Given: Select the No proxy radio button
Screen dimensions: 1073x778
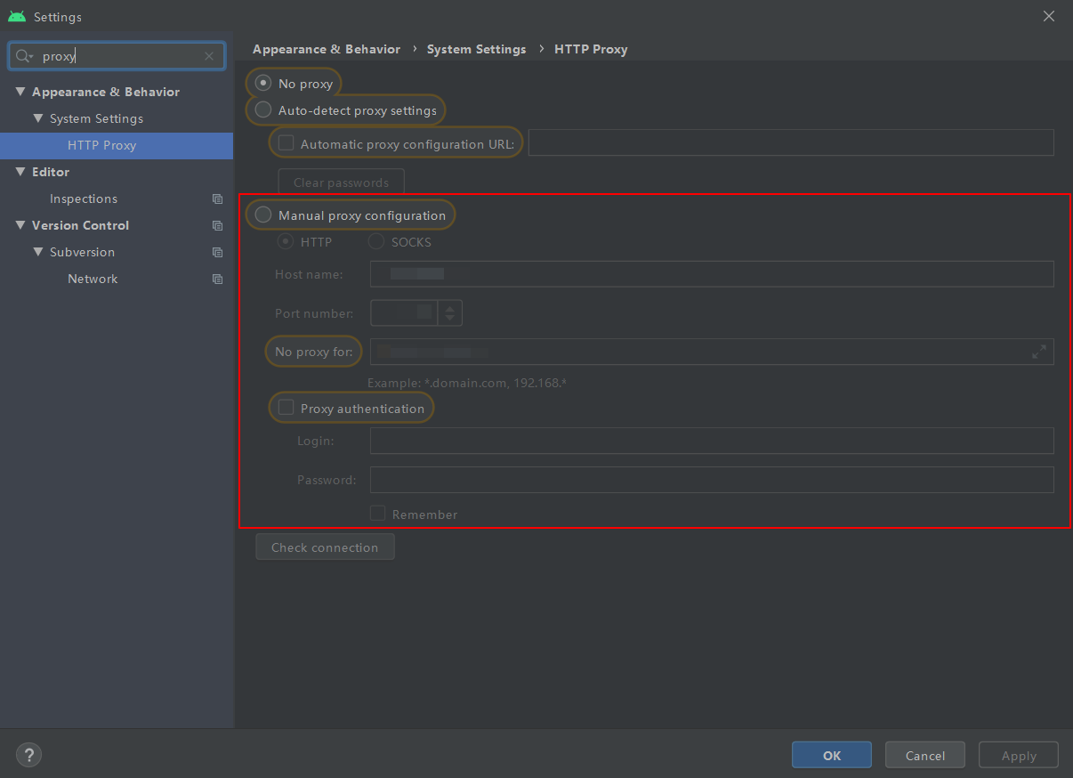Looking at the screenshot, I should coord(263,83).
